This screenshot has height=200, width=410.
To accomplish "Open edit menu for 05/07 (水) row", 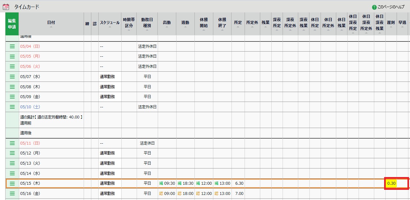I will 12,76.
